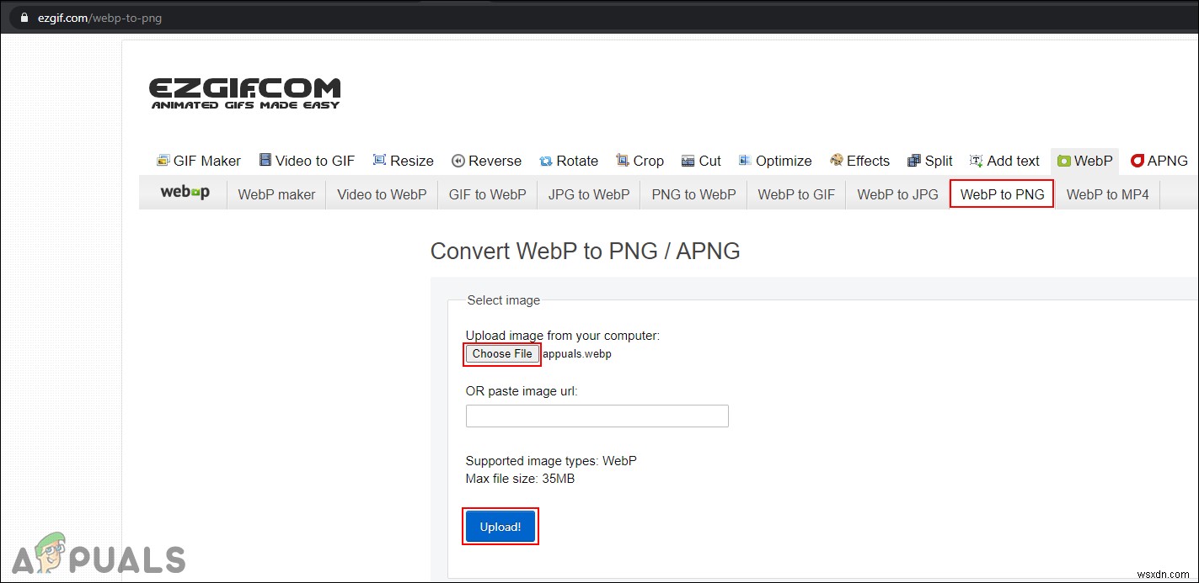Image resolution: width=1199 pixels, height=583 pixels.
Task: Open the GIF to WebP converter
Action: coord(487,193)
